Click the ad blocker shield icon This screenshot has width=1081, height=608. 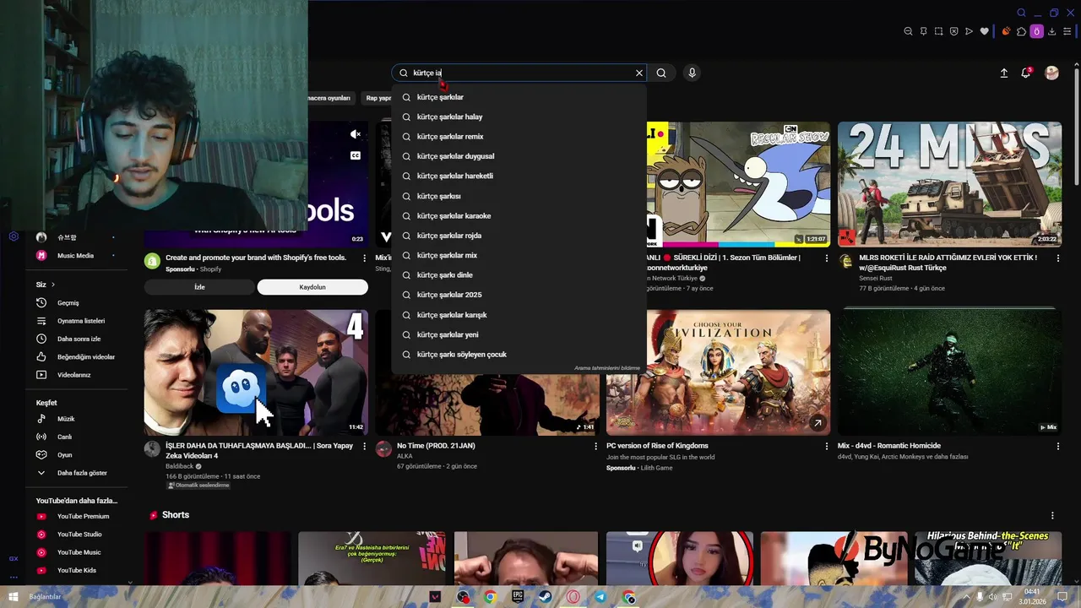(x=953, y=31)
